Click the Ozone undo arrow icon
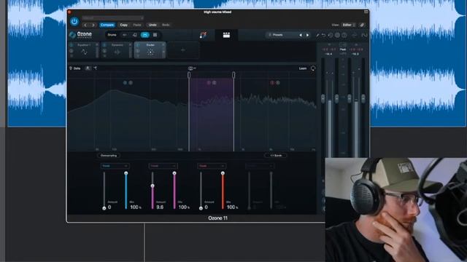The image size is (467, 262). click(324, 36)
